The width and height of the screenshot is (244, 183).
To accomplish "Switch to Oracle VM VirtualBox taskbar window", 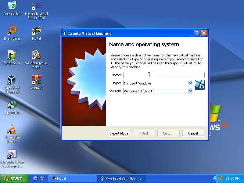I will (121, 178).
